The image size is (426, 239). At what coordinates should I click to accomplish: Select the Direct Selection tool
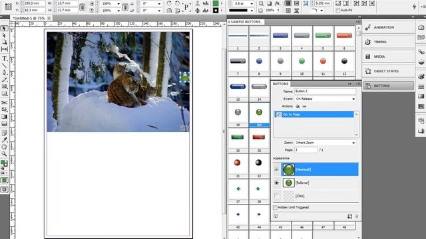coord(4,35)
